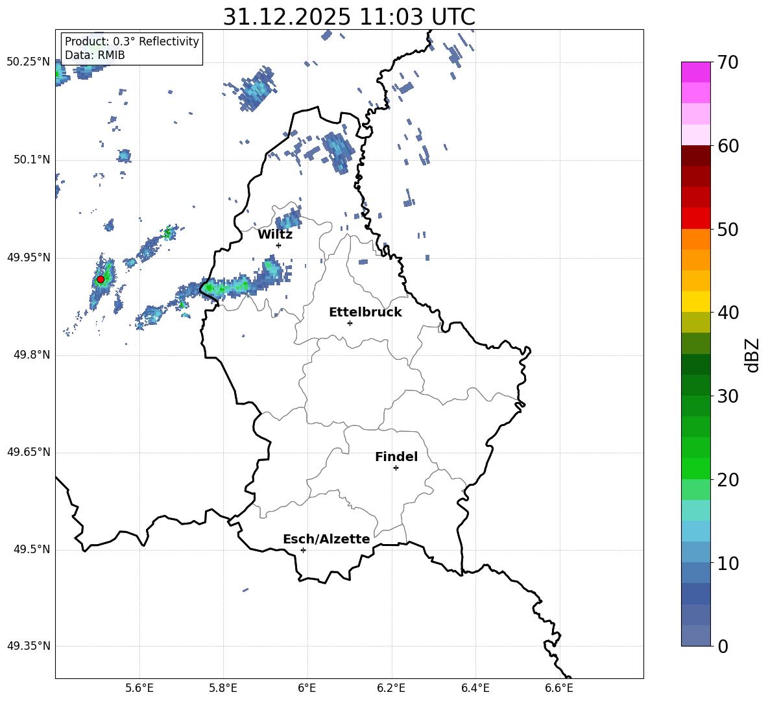Click the dBZ colorbar axis label
Image resolution: width=768 pixels, height=701 pixels.
tap(752, 355)
